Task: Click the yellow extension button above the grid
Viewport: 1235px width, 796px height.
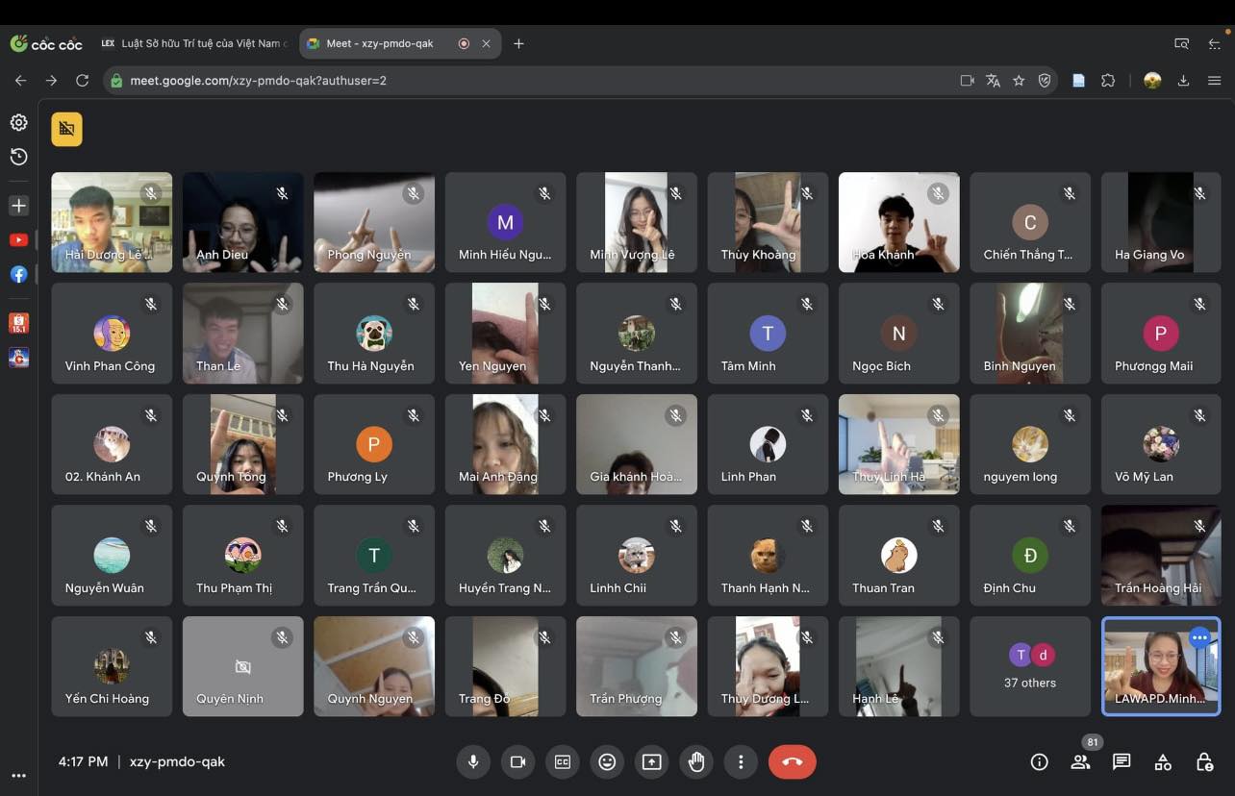Action: tap(67, 129)
